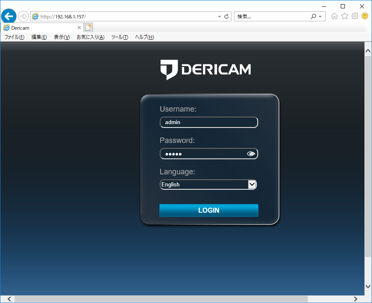Screen dimensions: 372x303
Task: Click the Dericam logo
Action: [206, 69]
